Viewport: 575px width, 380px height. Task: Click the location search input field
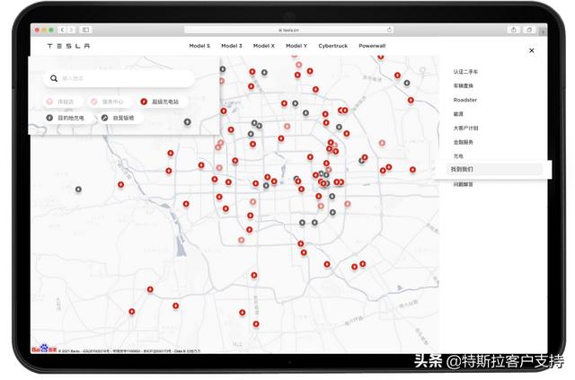click(119, 78)
